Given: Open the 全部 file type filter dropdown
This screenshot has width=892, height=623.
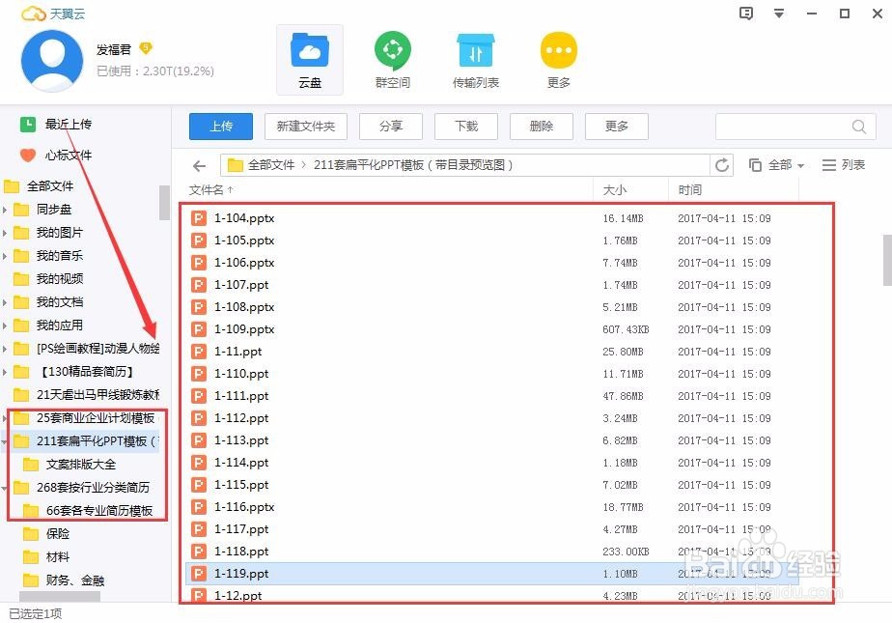Looking at the screenshot, I should (778, 164).
